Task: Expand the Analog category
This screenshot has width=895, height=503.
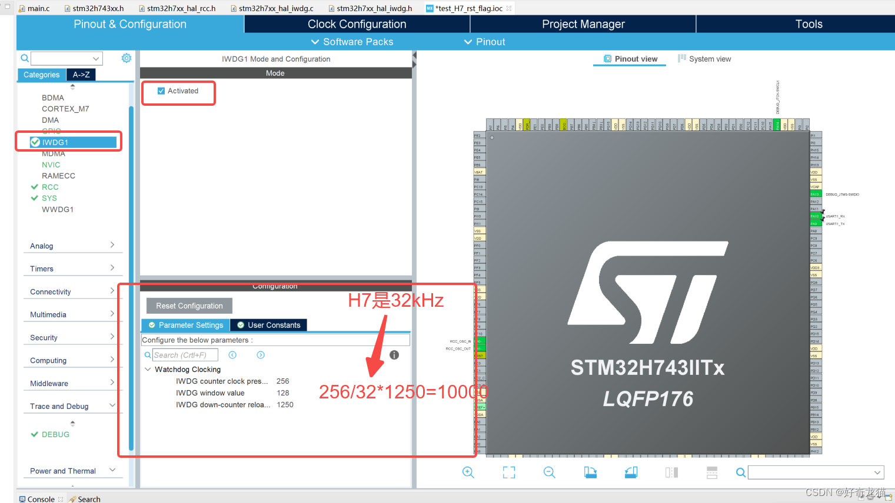Action: click(73, 246)
